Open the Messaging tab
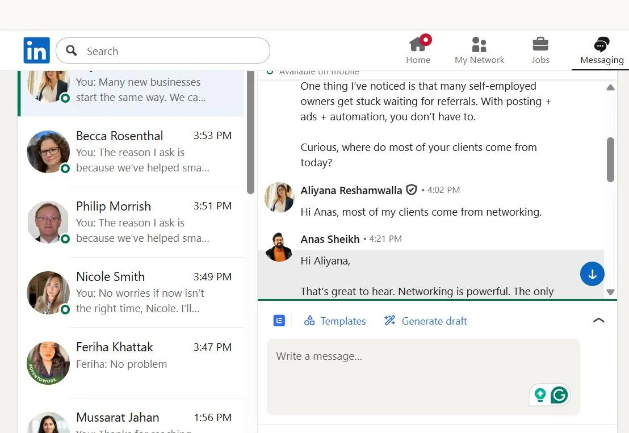This screenshot has height=433, width=629. (x=602, y=50)
